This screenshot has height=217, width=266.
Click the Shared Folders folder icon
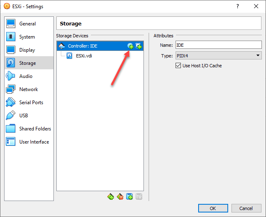point(11,128)
